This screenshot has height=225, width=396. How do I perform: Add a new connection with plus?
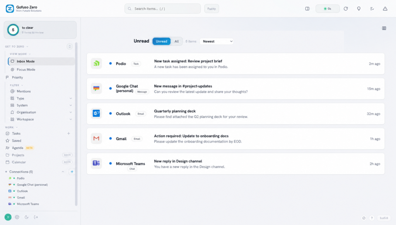[72, 172]
